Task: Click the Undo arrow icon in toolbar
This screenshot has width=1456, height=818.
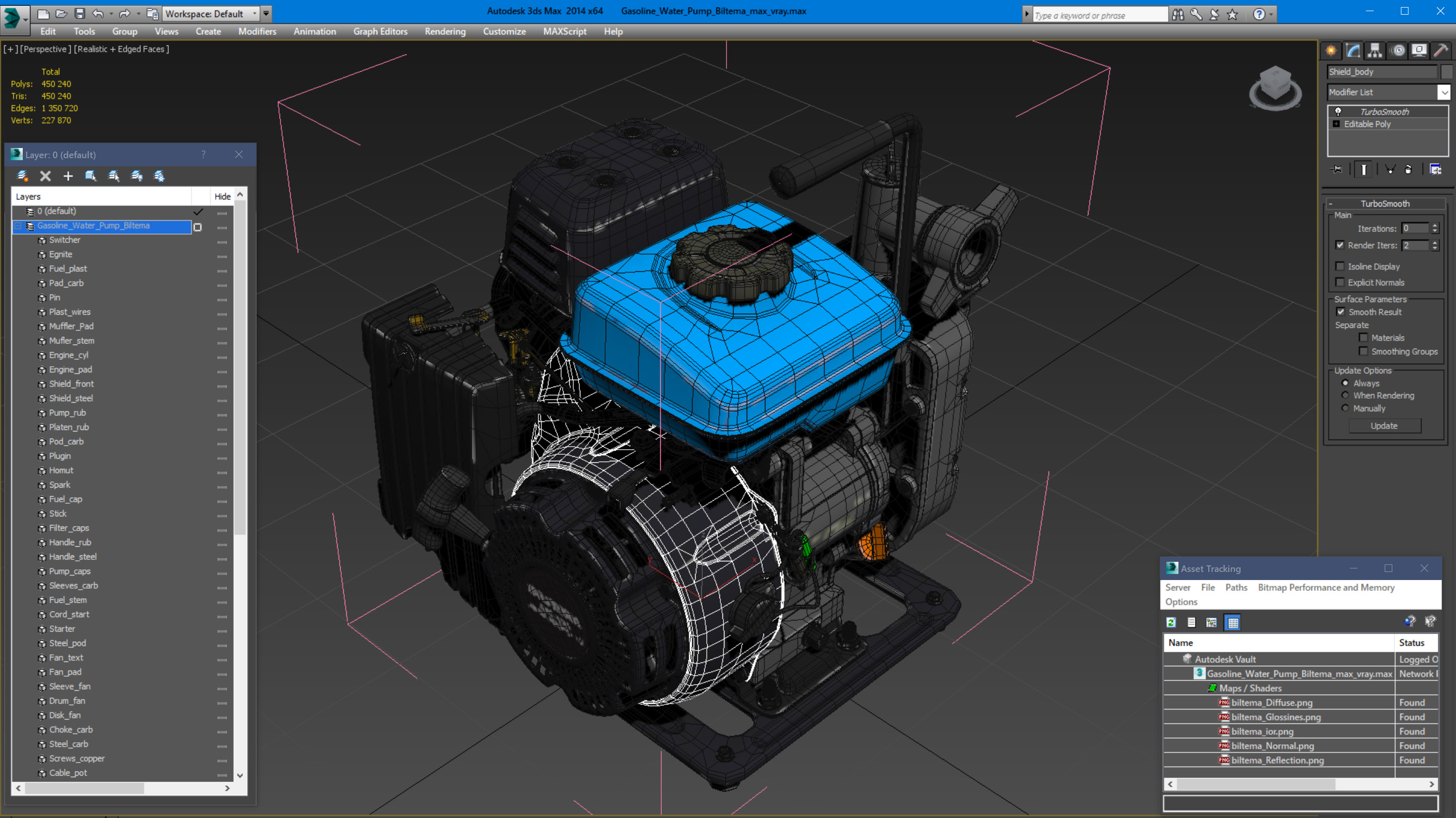Action: click(x=100, y=12)
